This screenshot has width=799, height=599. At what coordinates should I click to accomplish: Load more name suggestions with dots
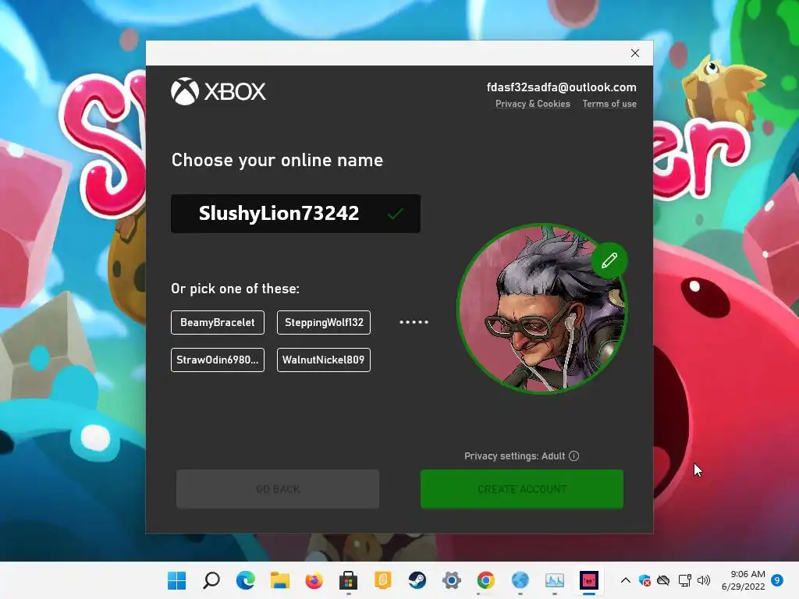coord(414,322)
